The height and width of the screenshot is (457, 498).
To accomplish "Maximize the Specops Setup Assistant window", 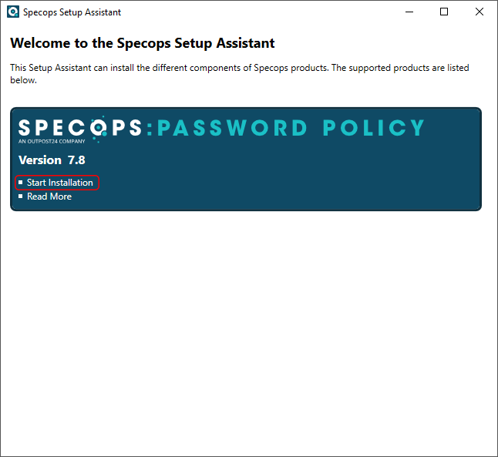I will (x=444, y=12).
